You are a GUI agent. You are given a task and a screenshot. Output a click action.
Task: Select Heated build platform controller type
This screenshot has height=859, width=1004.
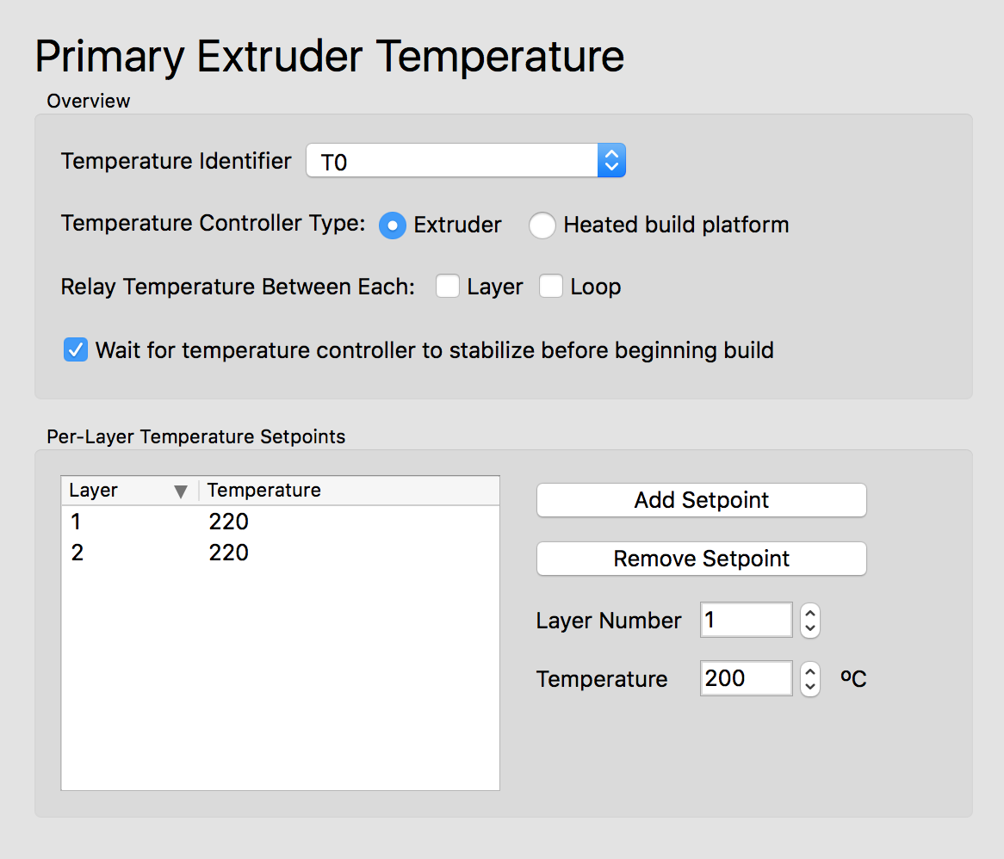542,226
